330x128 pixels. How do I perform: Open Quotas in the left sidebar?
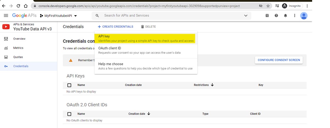tap(18, 57)
